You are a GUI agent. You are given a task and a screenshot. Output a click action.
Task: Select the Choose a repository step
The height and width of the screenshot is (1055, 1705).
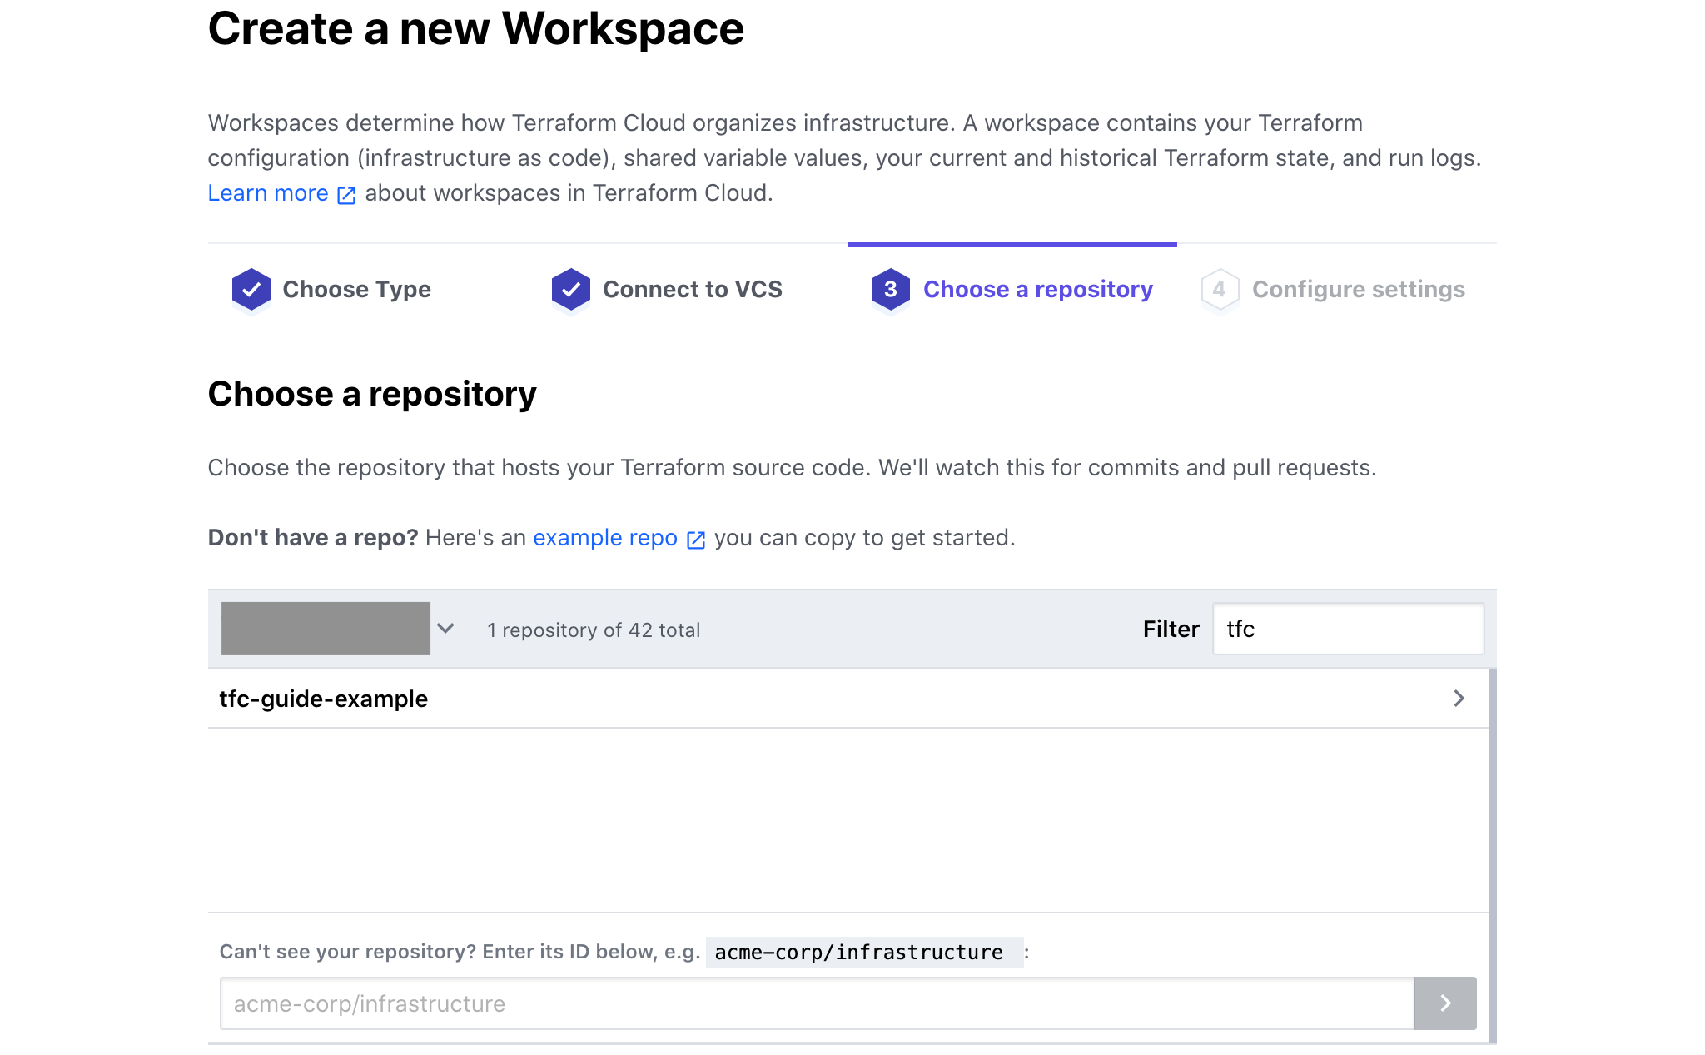pos(1037,289)
